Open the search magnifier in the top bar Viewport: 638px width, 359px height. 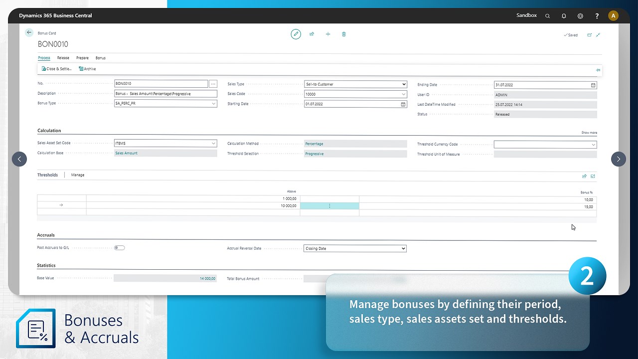pos(547,16)
